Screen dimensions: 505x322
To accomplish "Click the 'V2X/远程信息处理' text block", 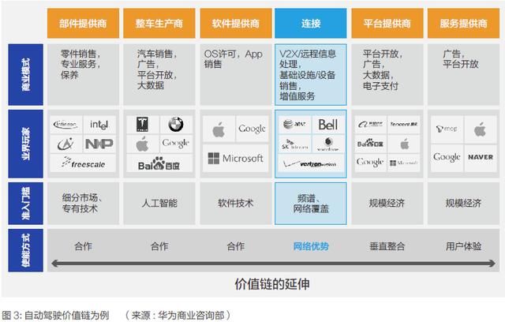I will [x=308, y=75].
